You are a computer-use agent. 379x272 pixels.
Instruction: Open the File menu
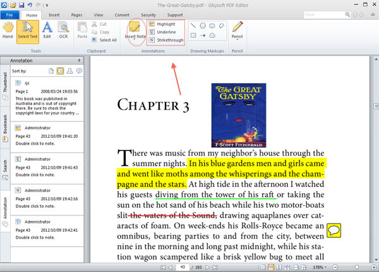tap(11, 14)
